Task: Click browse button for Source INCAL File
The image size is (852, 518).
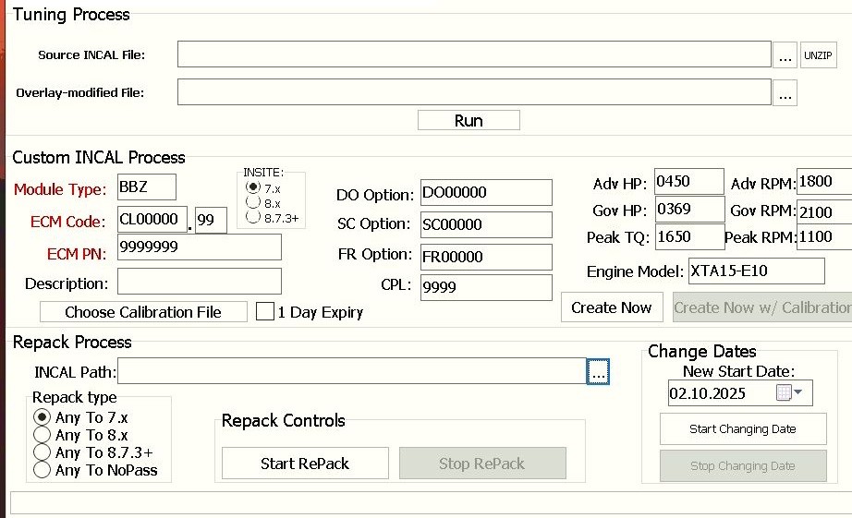Action: pos(785,55)
